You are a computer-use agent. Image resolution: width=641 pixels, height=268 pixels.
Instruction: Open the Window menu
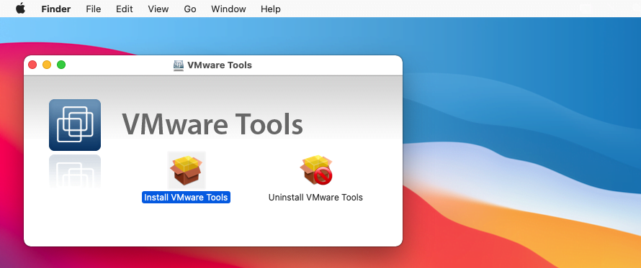(228, 9)
